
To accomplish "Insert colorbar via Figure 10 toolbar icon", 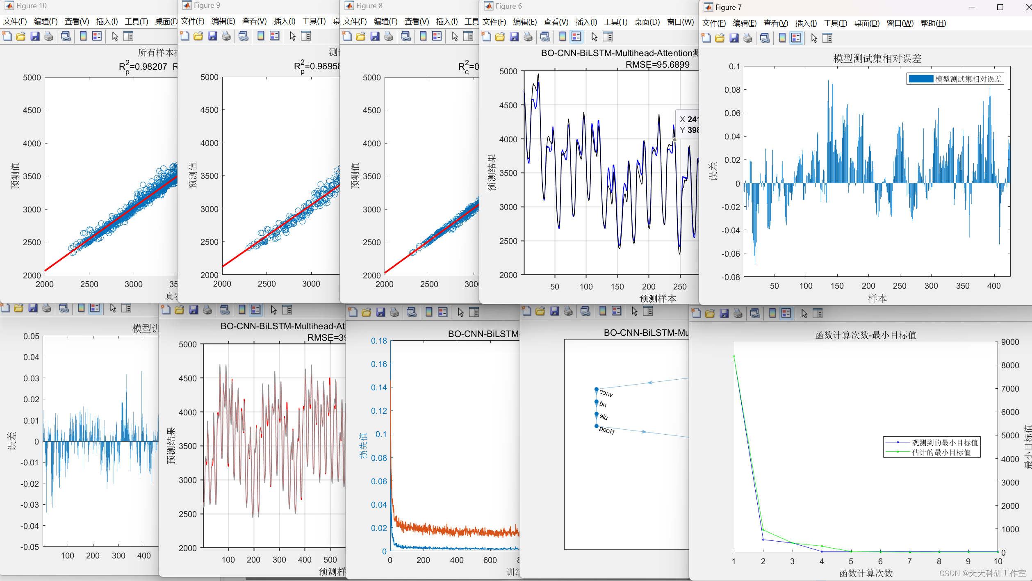I will (x=83, y=36).
